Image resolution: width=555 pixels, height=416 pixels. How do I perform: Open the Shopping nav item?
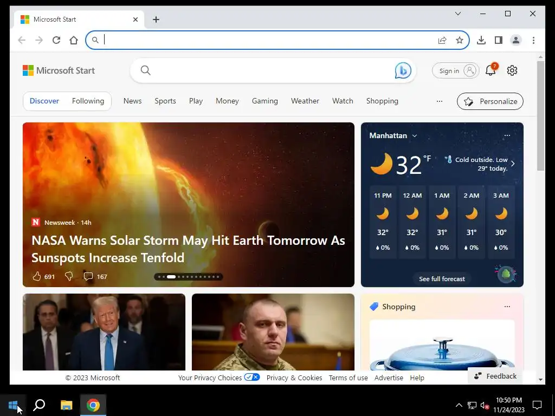pyautogui.click(x=382, y=101)
